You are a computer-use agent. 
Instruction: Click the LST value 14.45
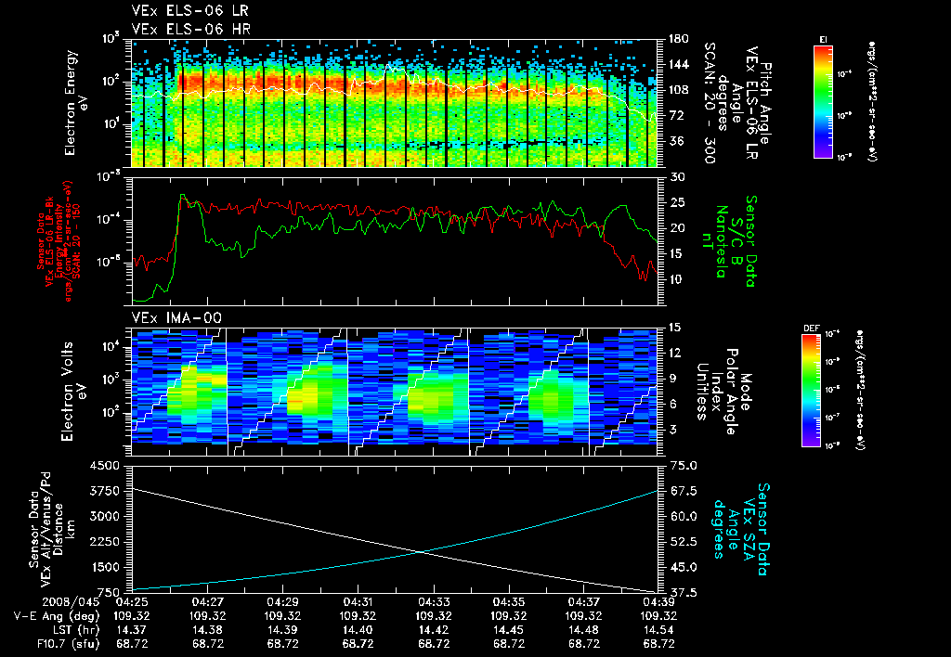509,630
